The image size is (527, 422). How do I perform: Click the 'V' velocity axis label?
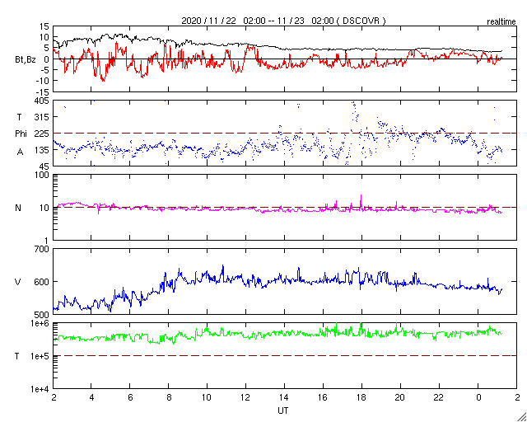coord(18,281)
